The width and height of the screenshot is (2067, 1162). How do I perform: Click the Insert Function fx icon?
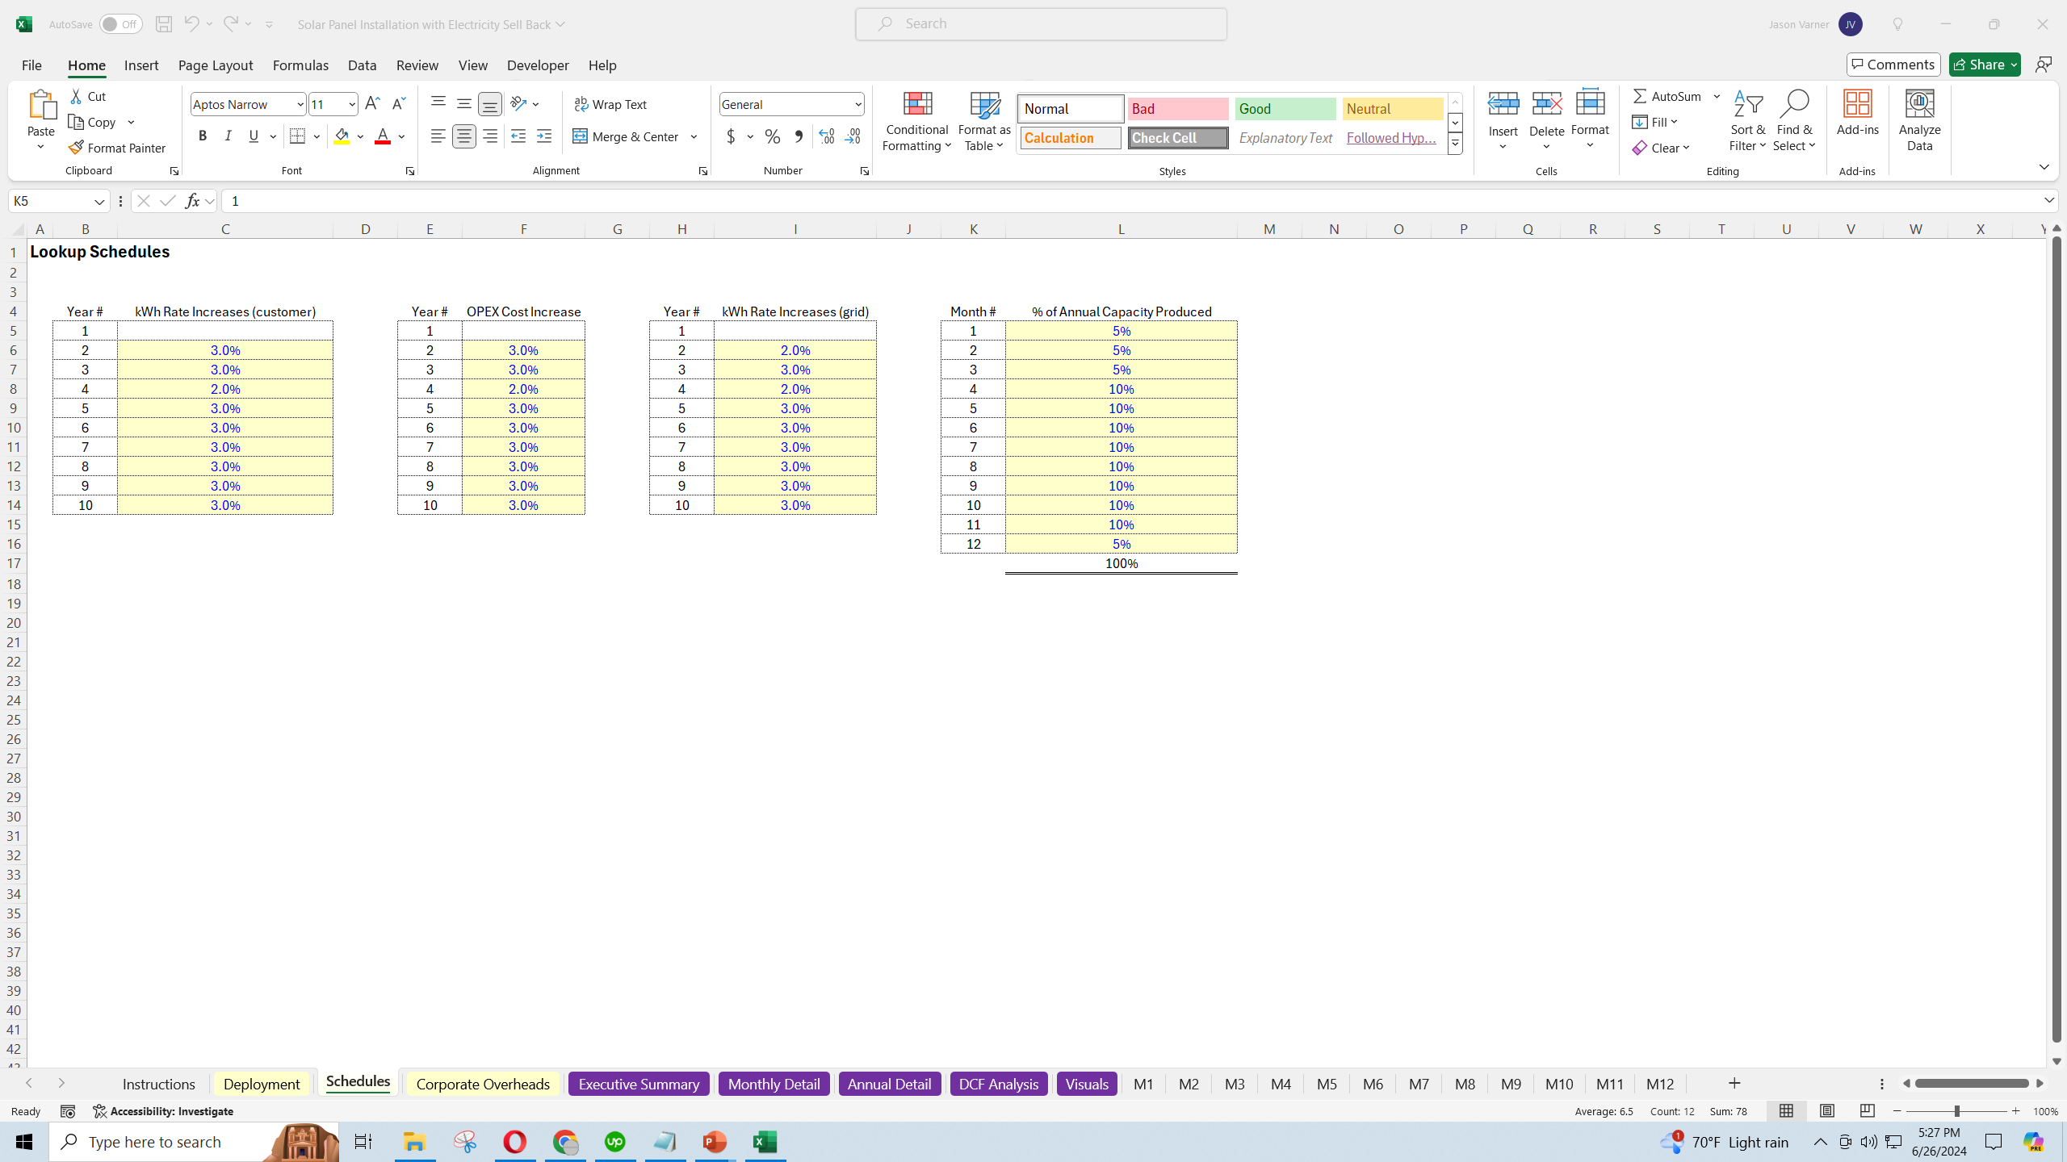coord(192,201)
